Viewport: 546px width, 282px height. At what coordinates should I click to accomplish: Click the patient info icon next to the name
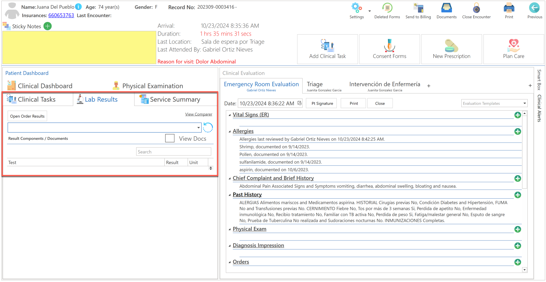[78, 7]
